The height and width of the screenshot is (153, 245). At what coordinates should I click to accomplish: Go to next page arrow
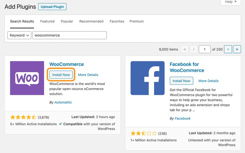pos(228,49)
